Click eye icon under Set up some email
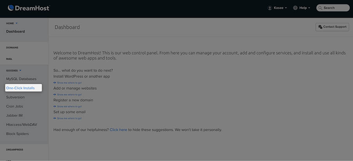The image size is (353, 161). [55, 118]
